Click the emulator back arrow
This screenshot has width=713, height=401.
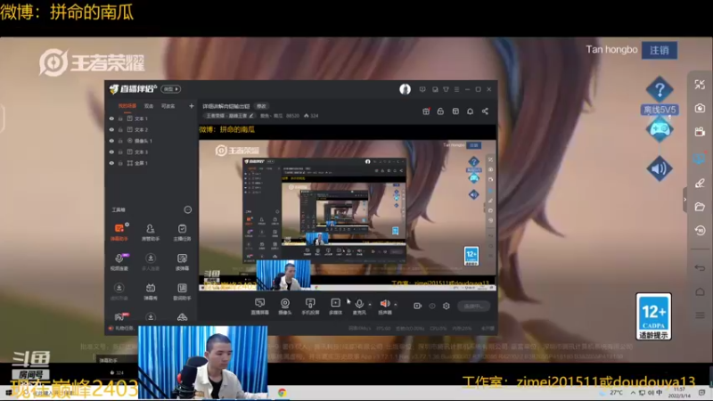coord(700,268)
